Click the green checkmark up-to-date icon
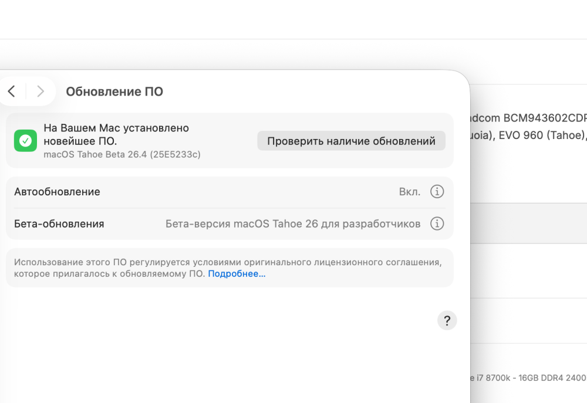Image resolution: width=587 pixels, height=403 pixels. [x=25, y=141]
